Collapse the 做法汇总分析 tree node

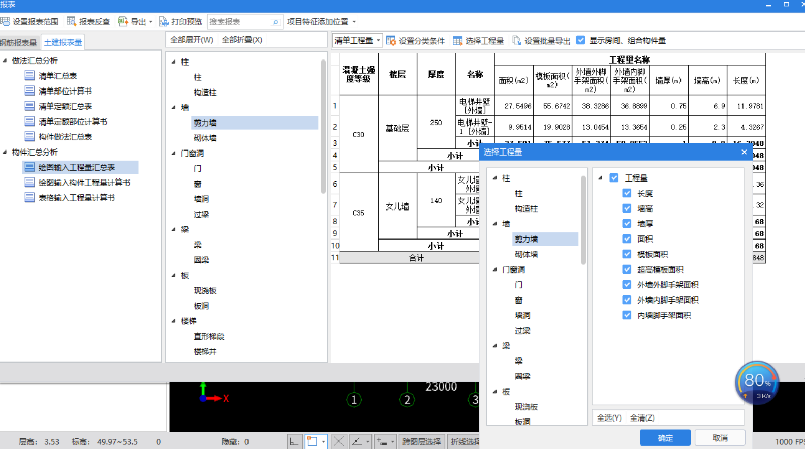pos(5,61)
